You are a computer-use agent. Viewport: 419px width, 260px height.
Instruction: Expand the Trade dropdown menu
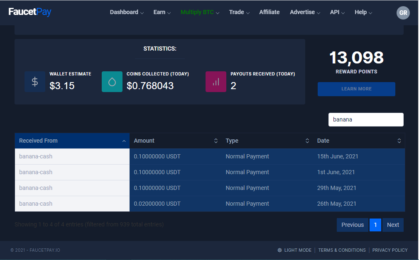(239, 12)
